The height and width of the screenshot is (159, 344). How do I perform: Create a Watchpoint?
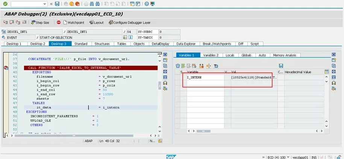click(74, 23)
